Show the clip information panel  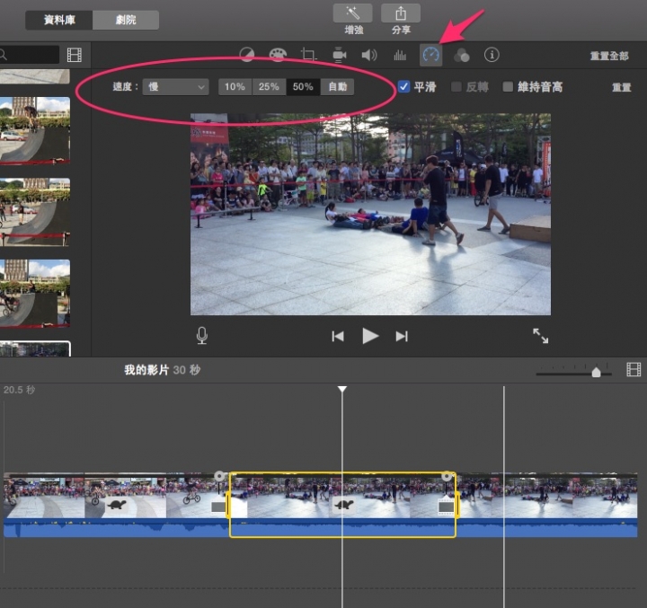tap(492, 55)
